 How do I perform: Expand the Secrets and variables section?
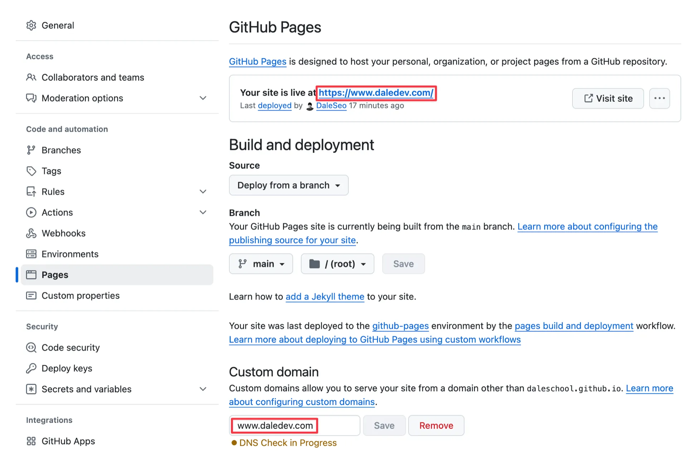(203, 389)
